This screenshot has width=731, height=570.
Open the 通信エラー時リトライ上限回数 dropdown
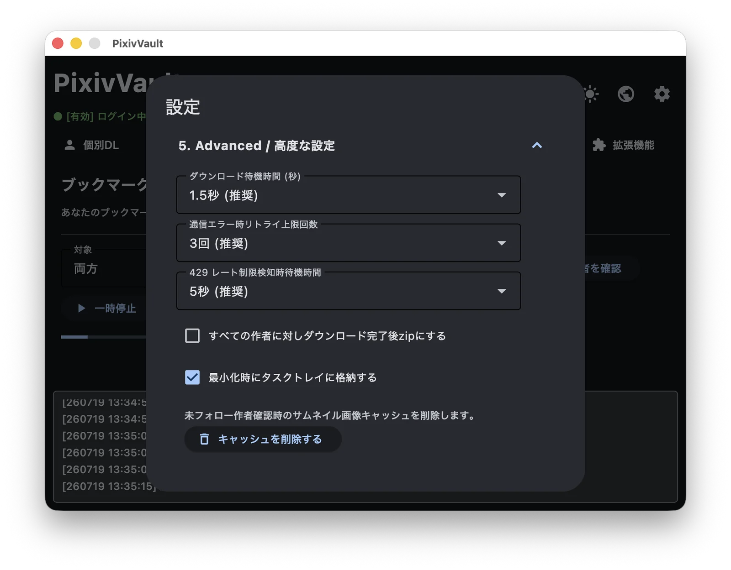tap(349, 243)
